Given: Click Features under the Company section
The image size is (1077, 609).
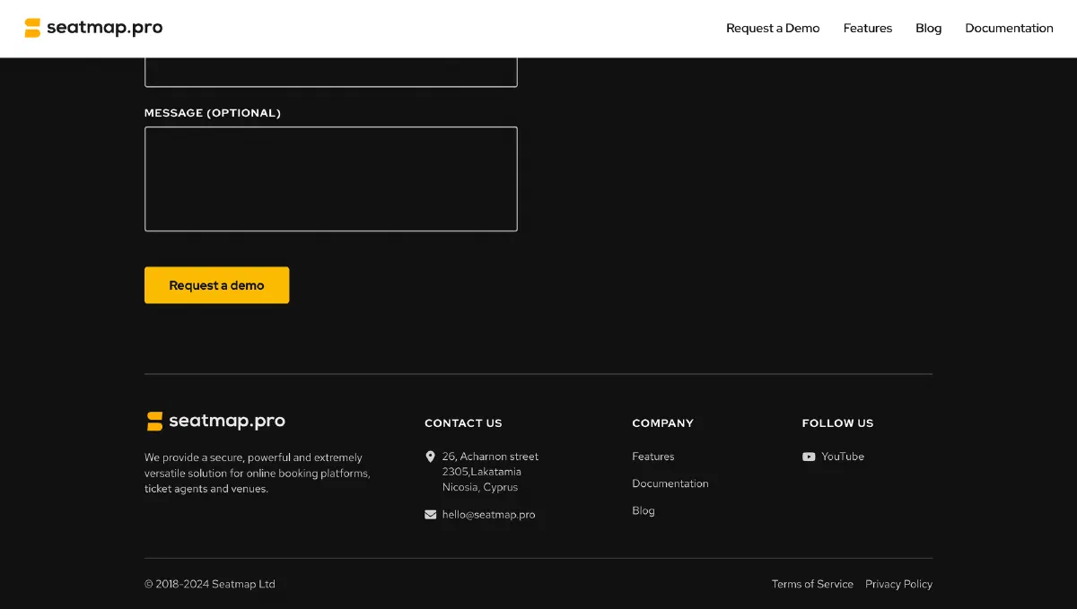Looking at the screenshot, I should [652, 457].
